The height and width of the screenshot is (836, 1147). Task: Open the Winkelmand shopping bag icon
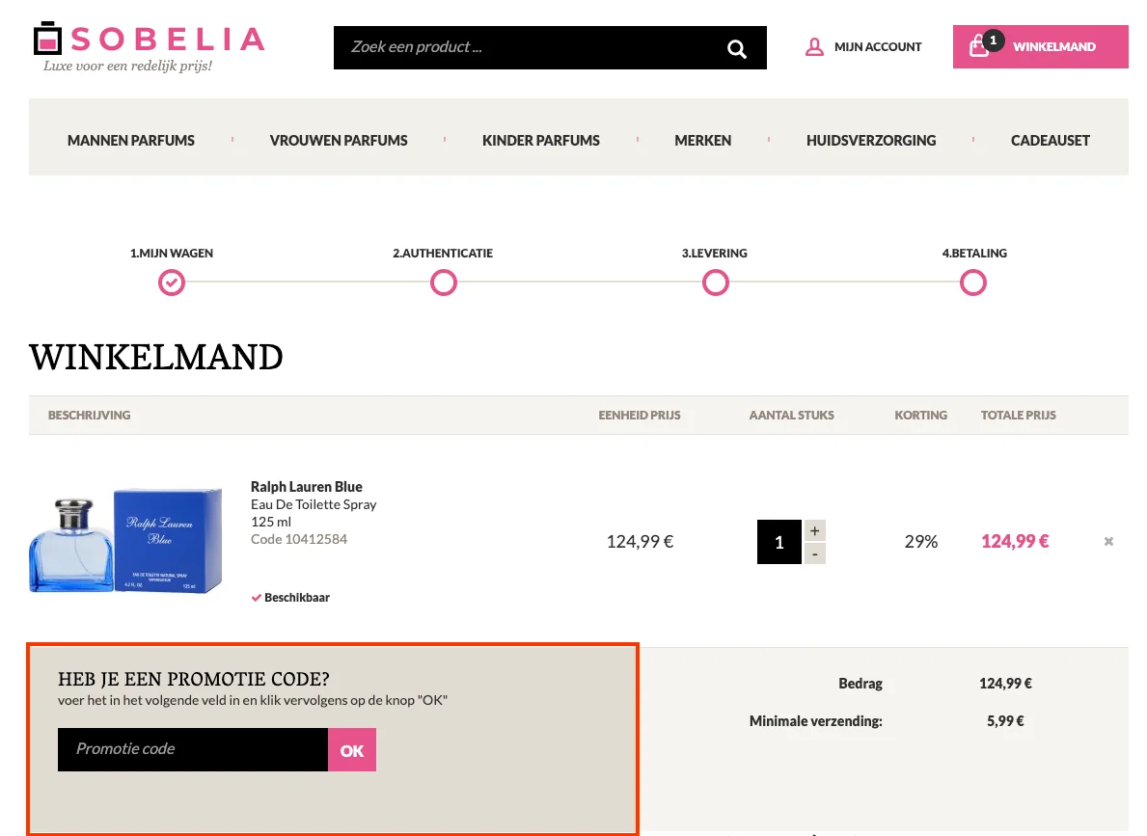[980, 45]
